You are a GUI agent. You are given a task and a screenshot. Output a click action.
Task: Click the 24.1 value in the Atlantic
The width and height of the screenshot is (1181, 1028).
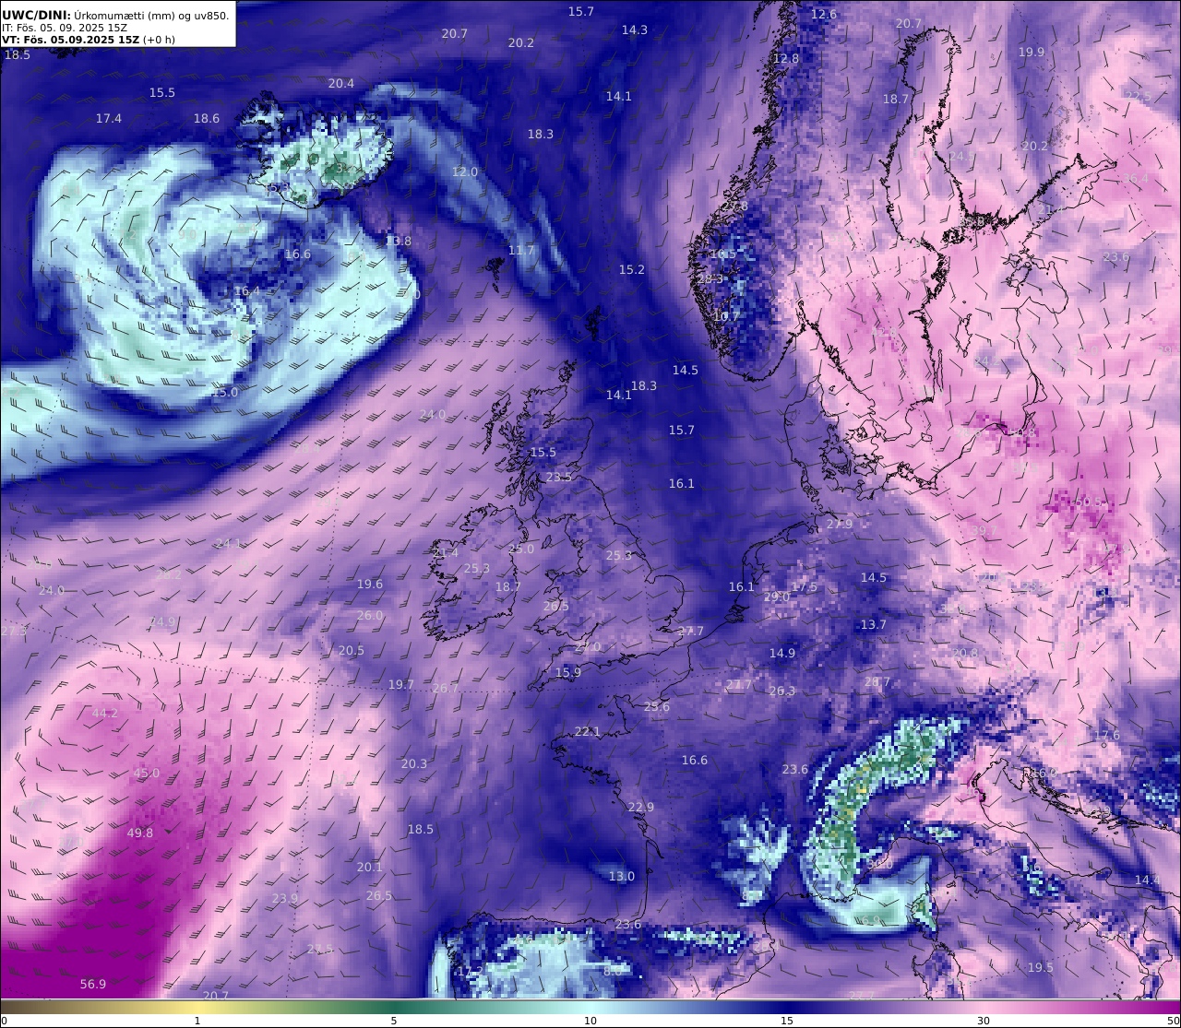(228, 543)
